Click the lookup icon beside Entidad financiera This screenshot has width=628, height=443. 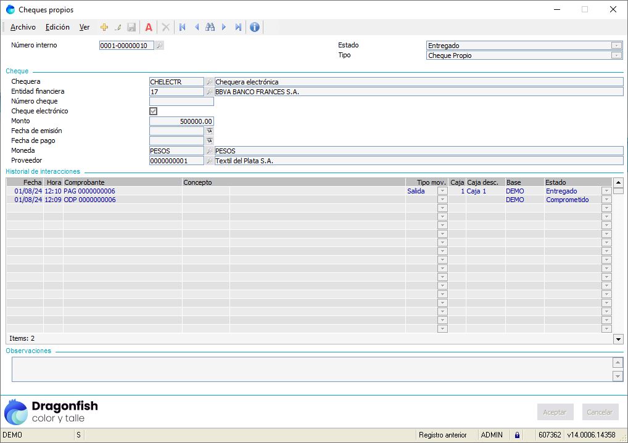click(x=209, y=92)
